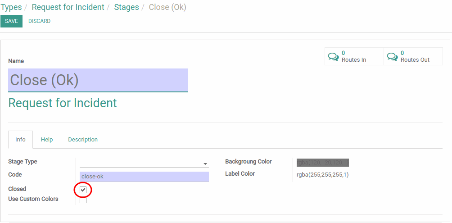Click the Routes In chat bubbles icon
Screen dimensions: 452x223
coord(334,57)
